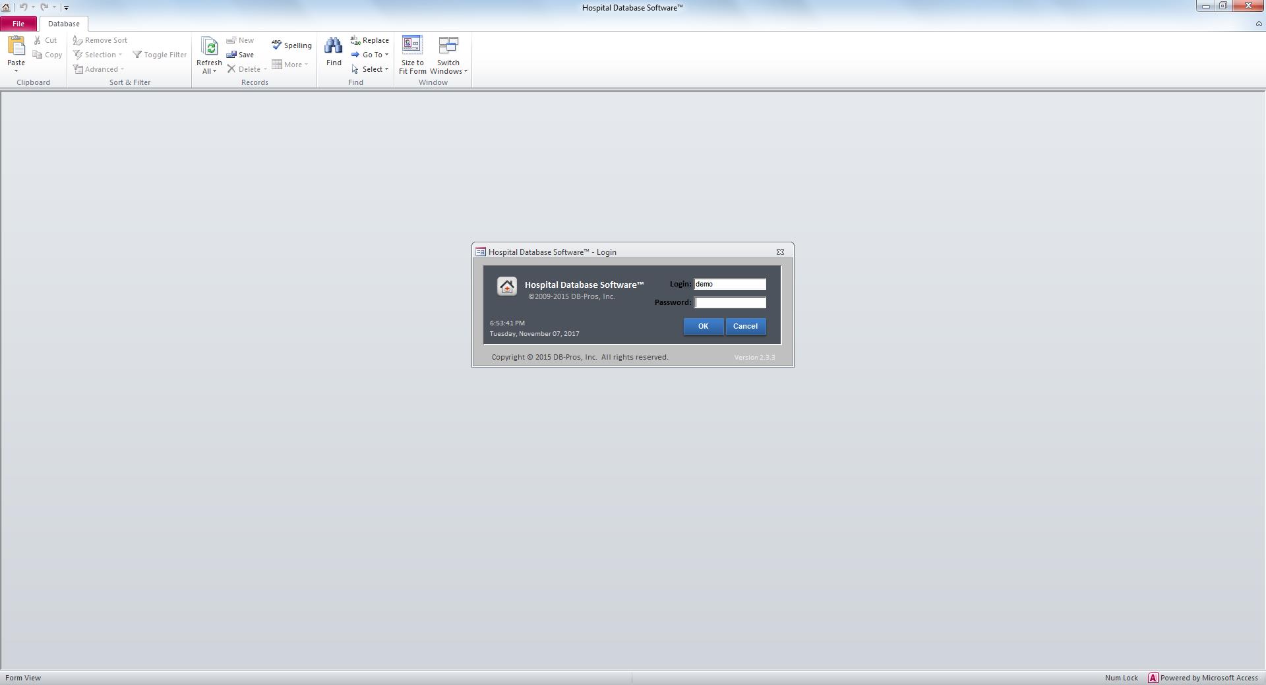Click the Microsoft Access logo in status bar

1153,678
